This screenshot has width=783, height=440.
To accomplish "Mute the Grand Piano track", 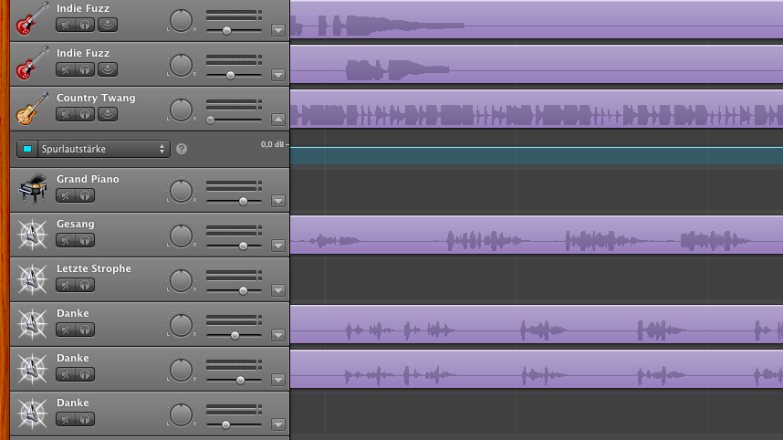I will [66, 195].
